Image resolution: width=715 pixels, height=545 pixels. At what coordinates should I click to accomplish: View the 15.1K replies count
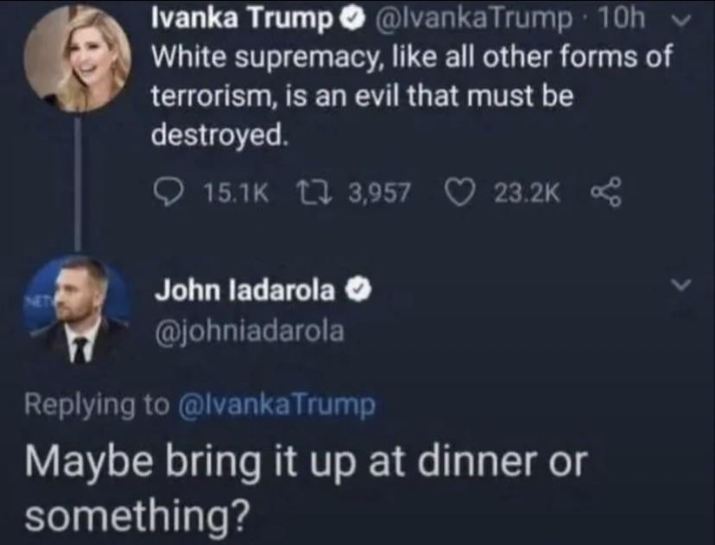coord(237,193)
